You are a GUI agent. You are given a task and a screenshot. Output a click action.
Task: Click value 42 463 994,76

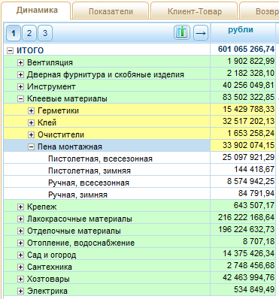[248, 277]
